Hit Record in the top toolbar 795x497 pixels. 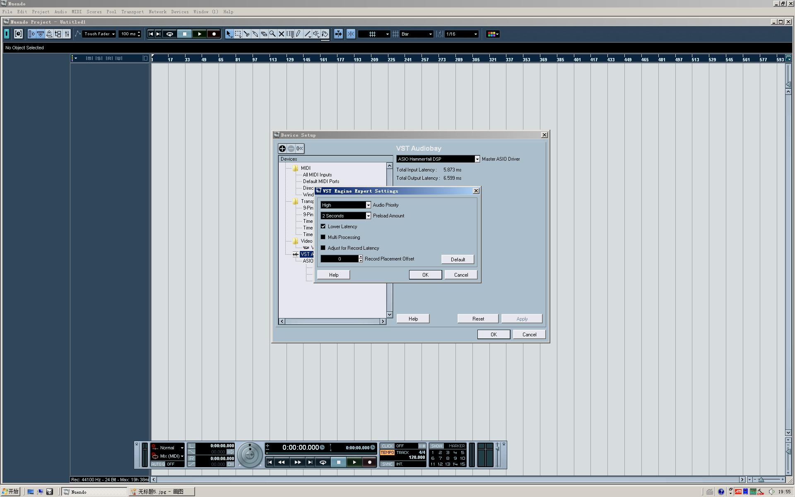(214, 34)
